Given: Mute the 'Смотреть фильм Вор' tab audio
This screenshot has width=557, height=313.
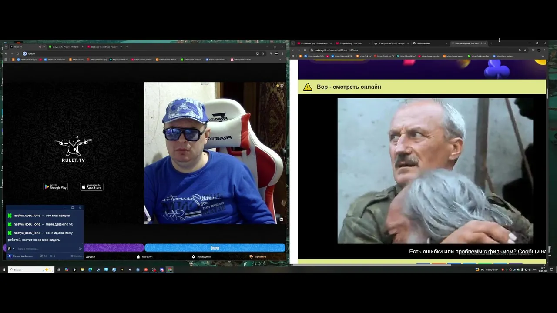Looking at the screenshot, I should coord(481,43).
